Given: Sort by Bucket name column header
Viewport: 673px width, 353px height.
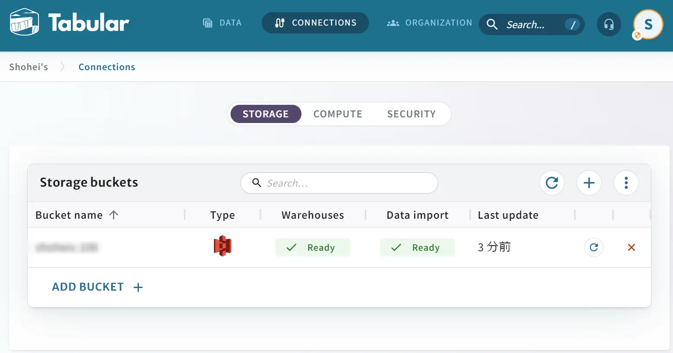Looking at the screenshot, I should click(x=69, y=215).
